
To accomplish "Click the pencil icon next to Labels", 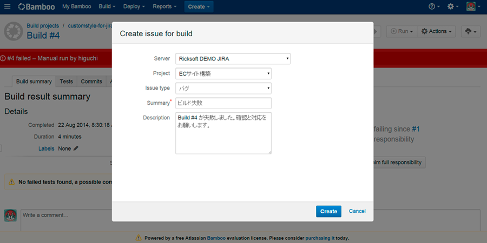I will pos(76,148).
